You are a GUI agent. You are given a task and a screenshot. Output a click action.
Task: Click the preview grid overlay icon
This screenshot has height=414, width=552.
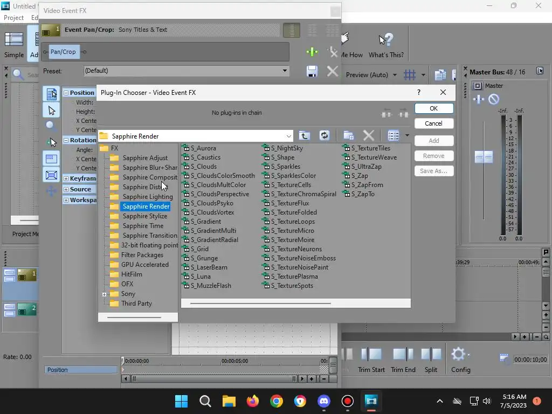410,74
